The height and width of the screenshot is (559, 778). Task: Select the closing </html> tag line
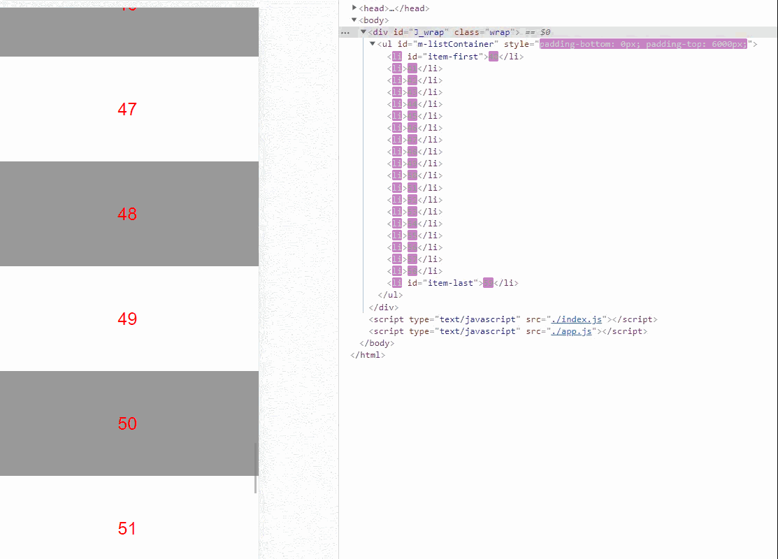tap(368, 355)
